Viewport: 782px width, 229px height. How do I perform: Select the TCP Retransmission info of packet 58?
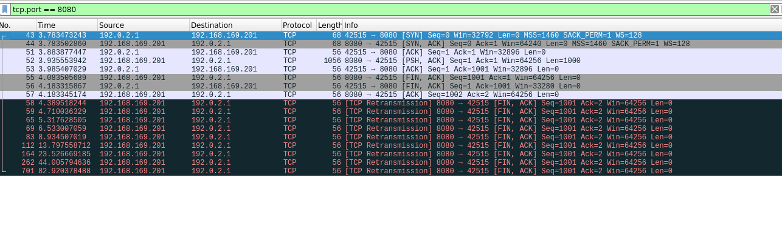(508, 103)
